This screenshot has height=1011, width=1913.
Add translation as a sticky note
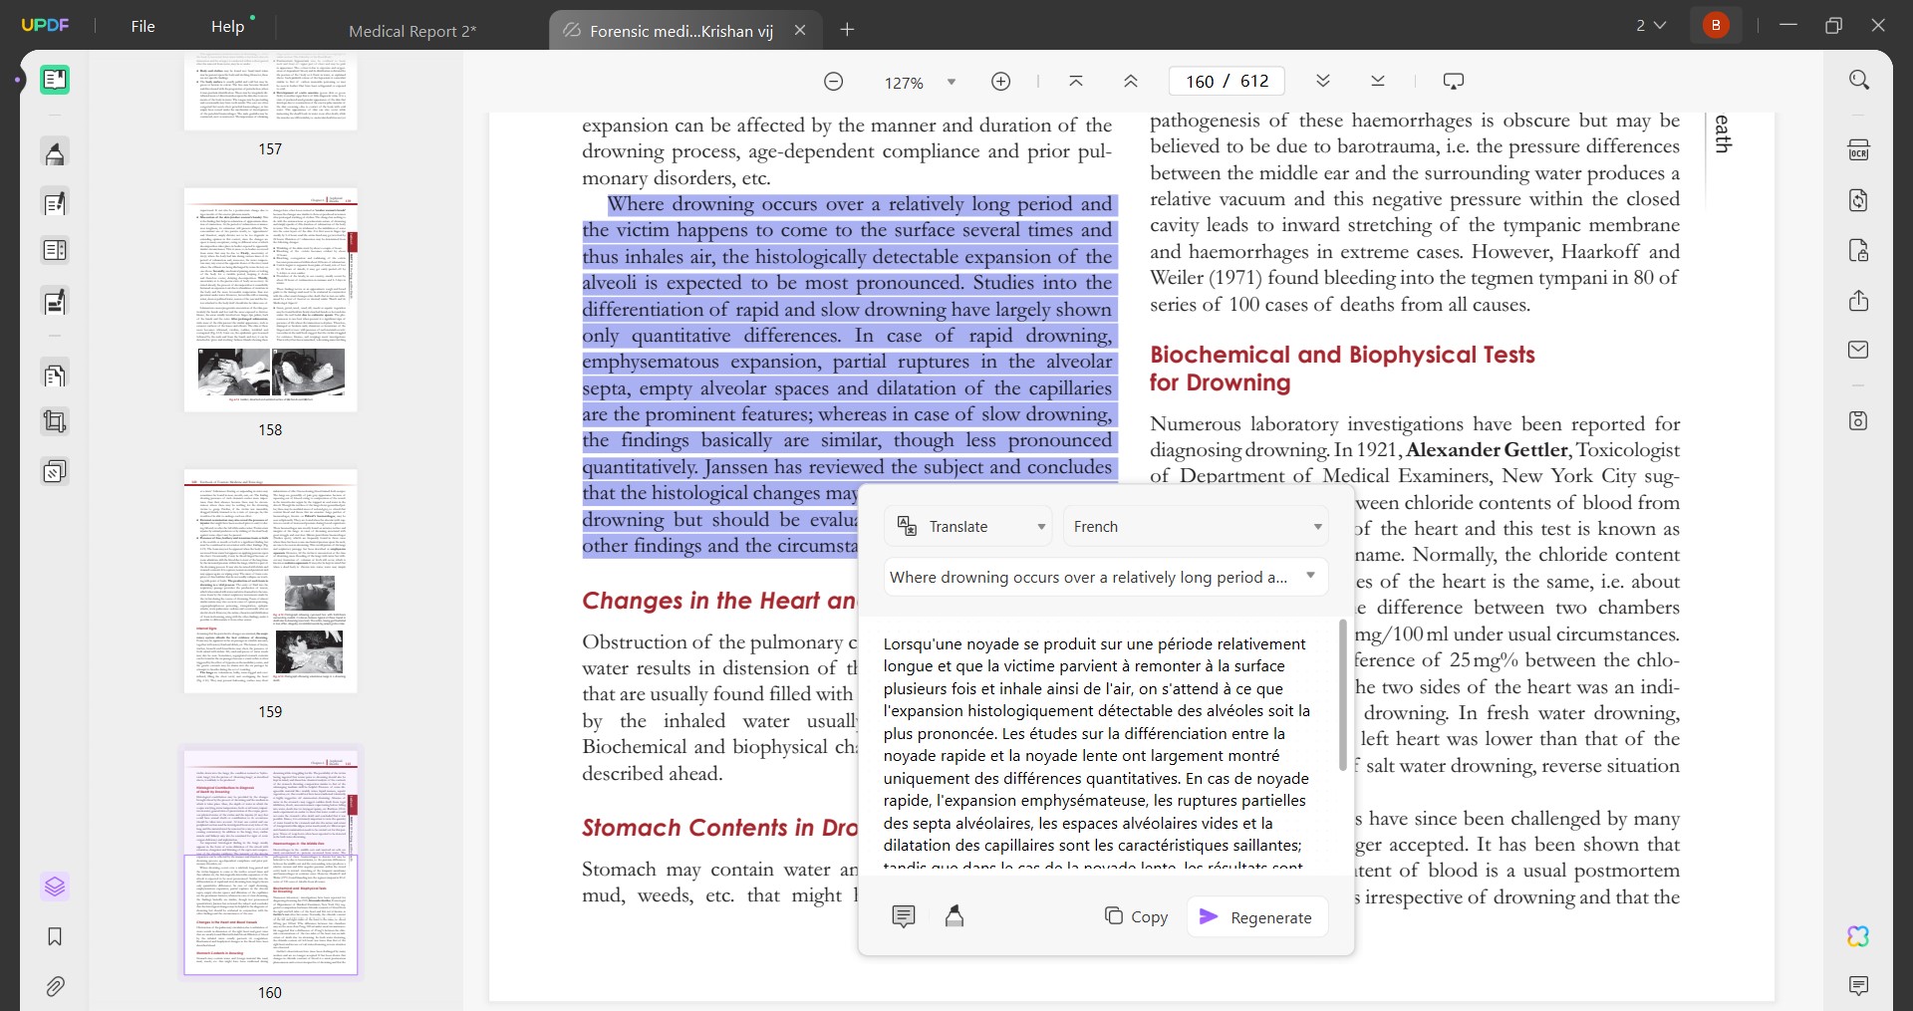(x=904, y=916)
